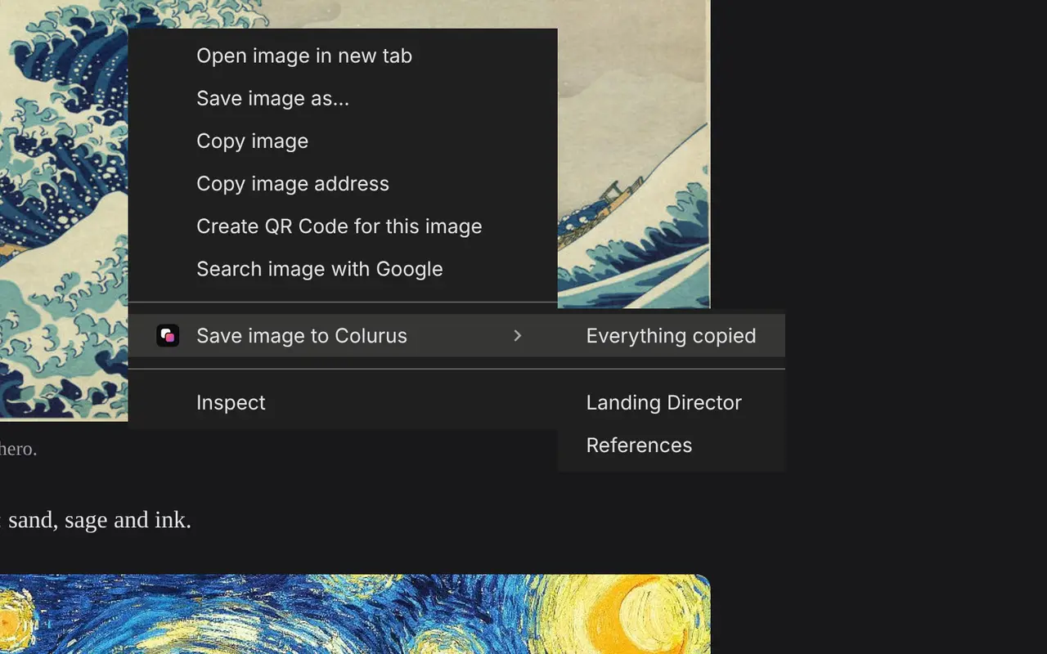Screen dimensions: 1047x654
Task: Create QR Code for this image
Action: tap(343, 226)
